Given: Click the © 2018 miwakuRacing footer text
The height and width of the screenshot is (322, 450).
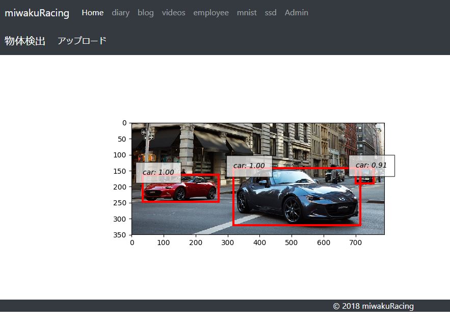Looking at the screenshot, I should point(373,306).
